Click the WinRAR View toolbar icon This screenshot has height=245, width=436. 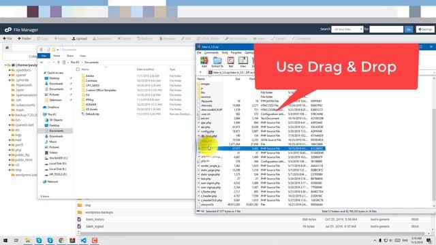(x=243, y=62)
